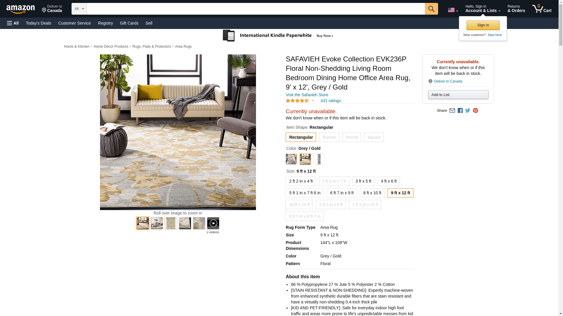Pick the 3 ft x 5 ft size
The height and width of the screenshot is (316, 563).
click(x=363, y=181)
